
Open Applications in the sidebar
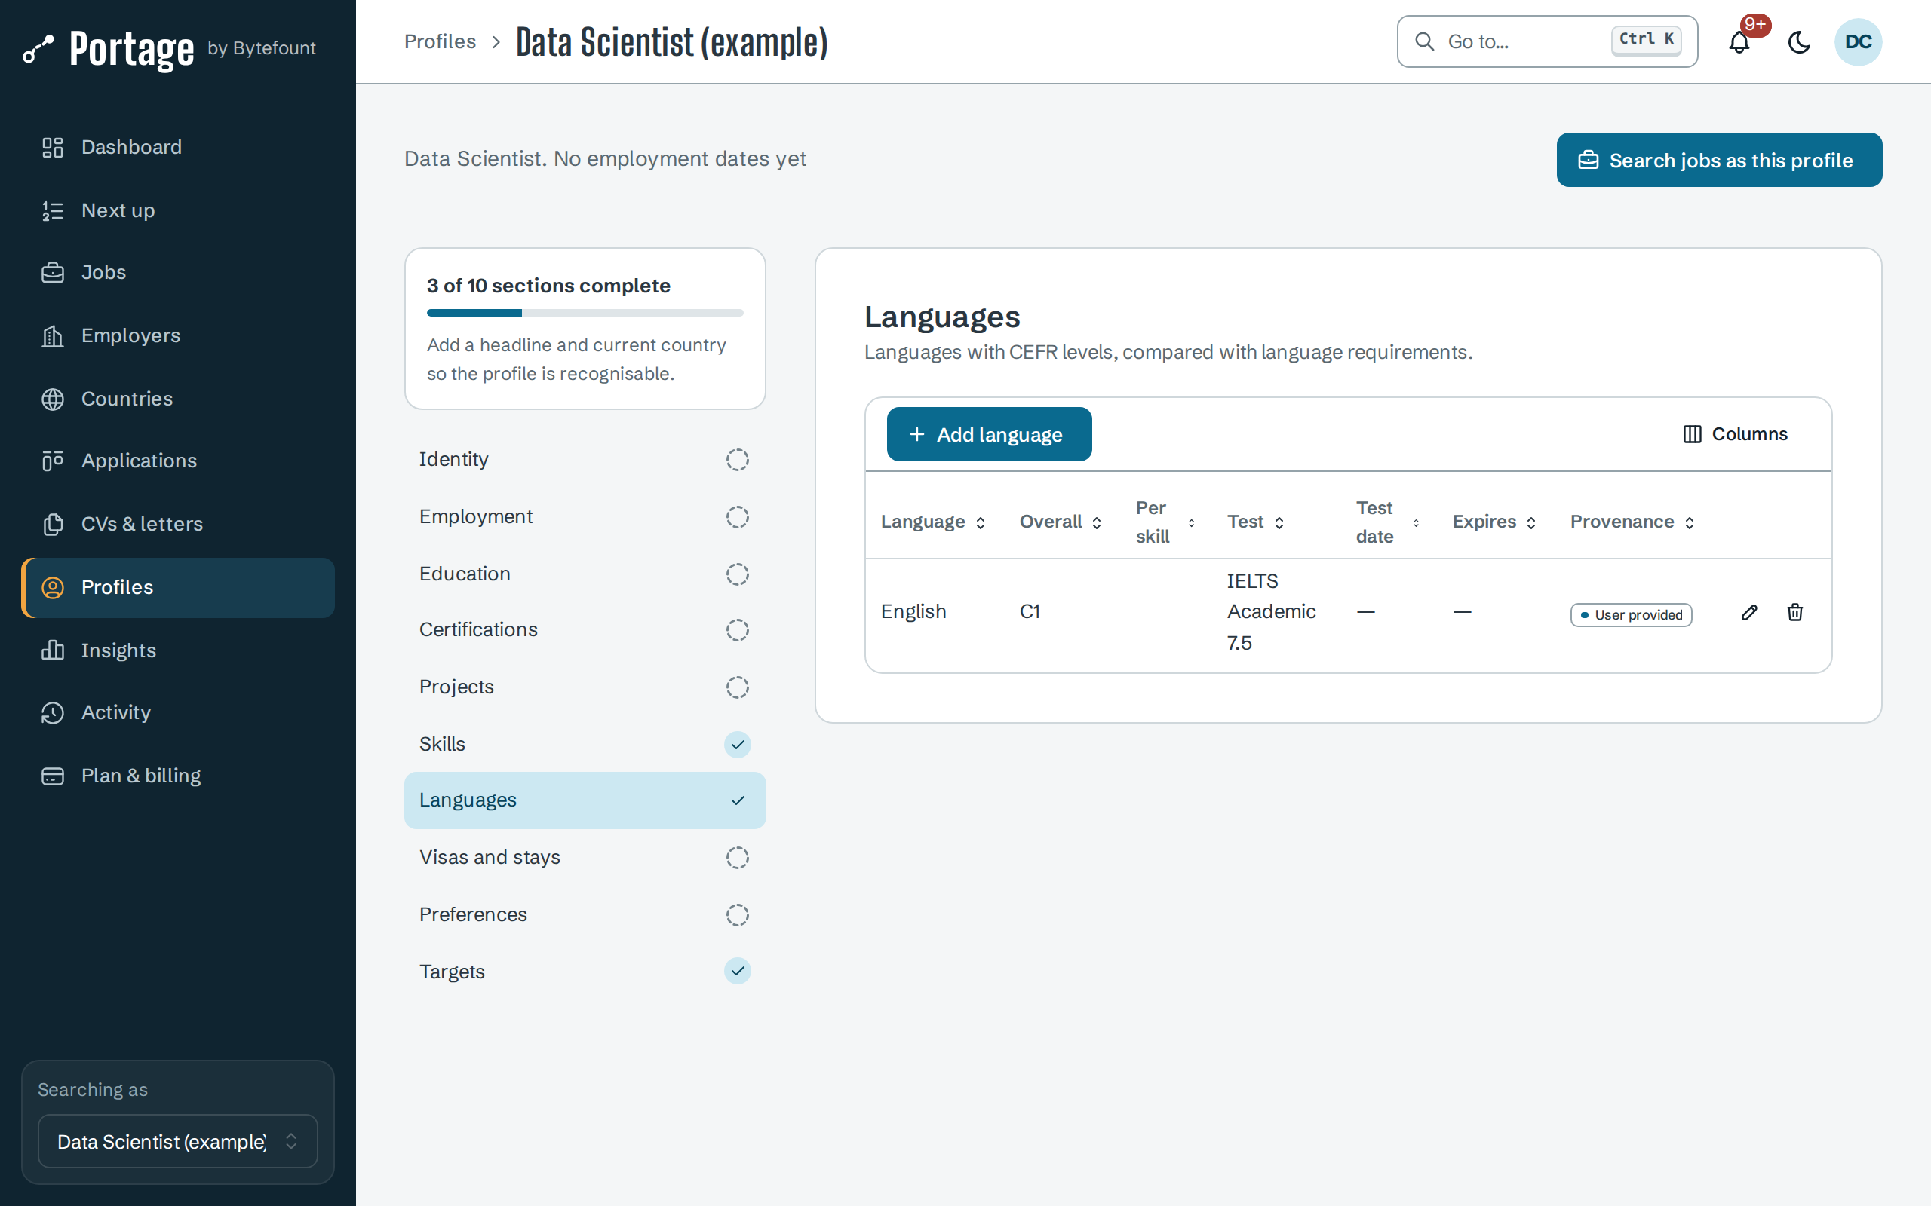pyautogui.click(x=178, y=461)
